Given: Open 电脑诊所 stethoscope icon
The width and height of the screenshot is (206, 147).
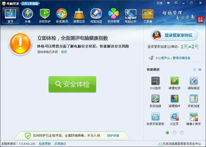Looking at the screenshot, I should point(131,16).
